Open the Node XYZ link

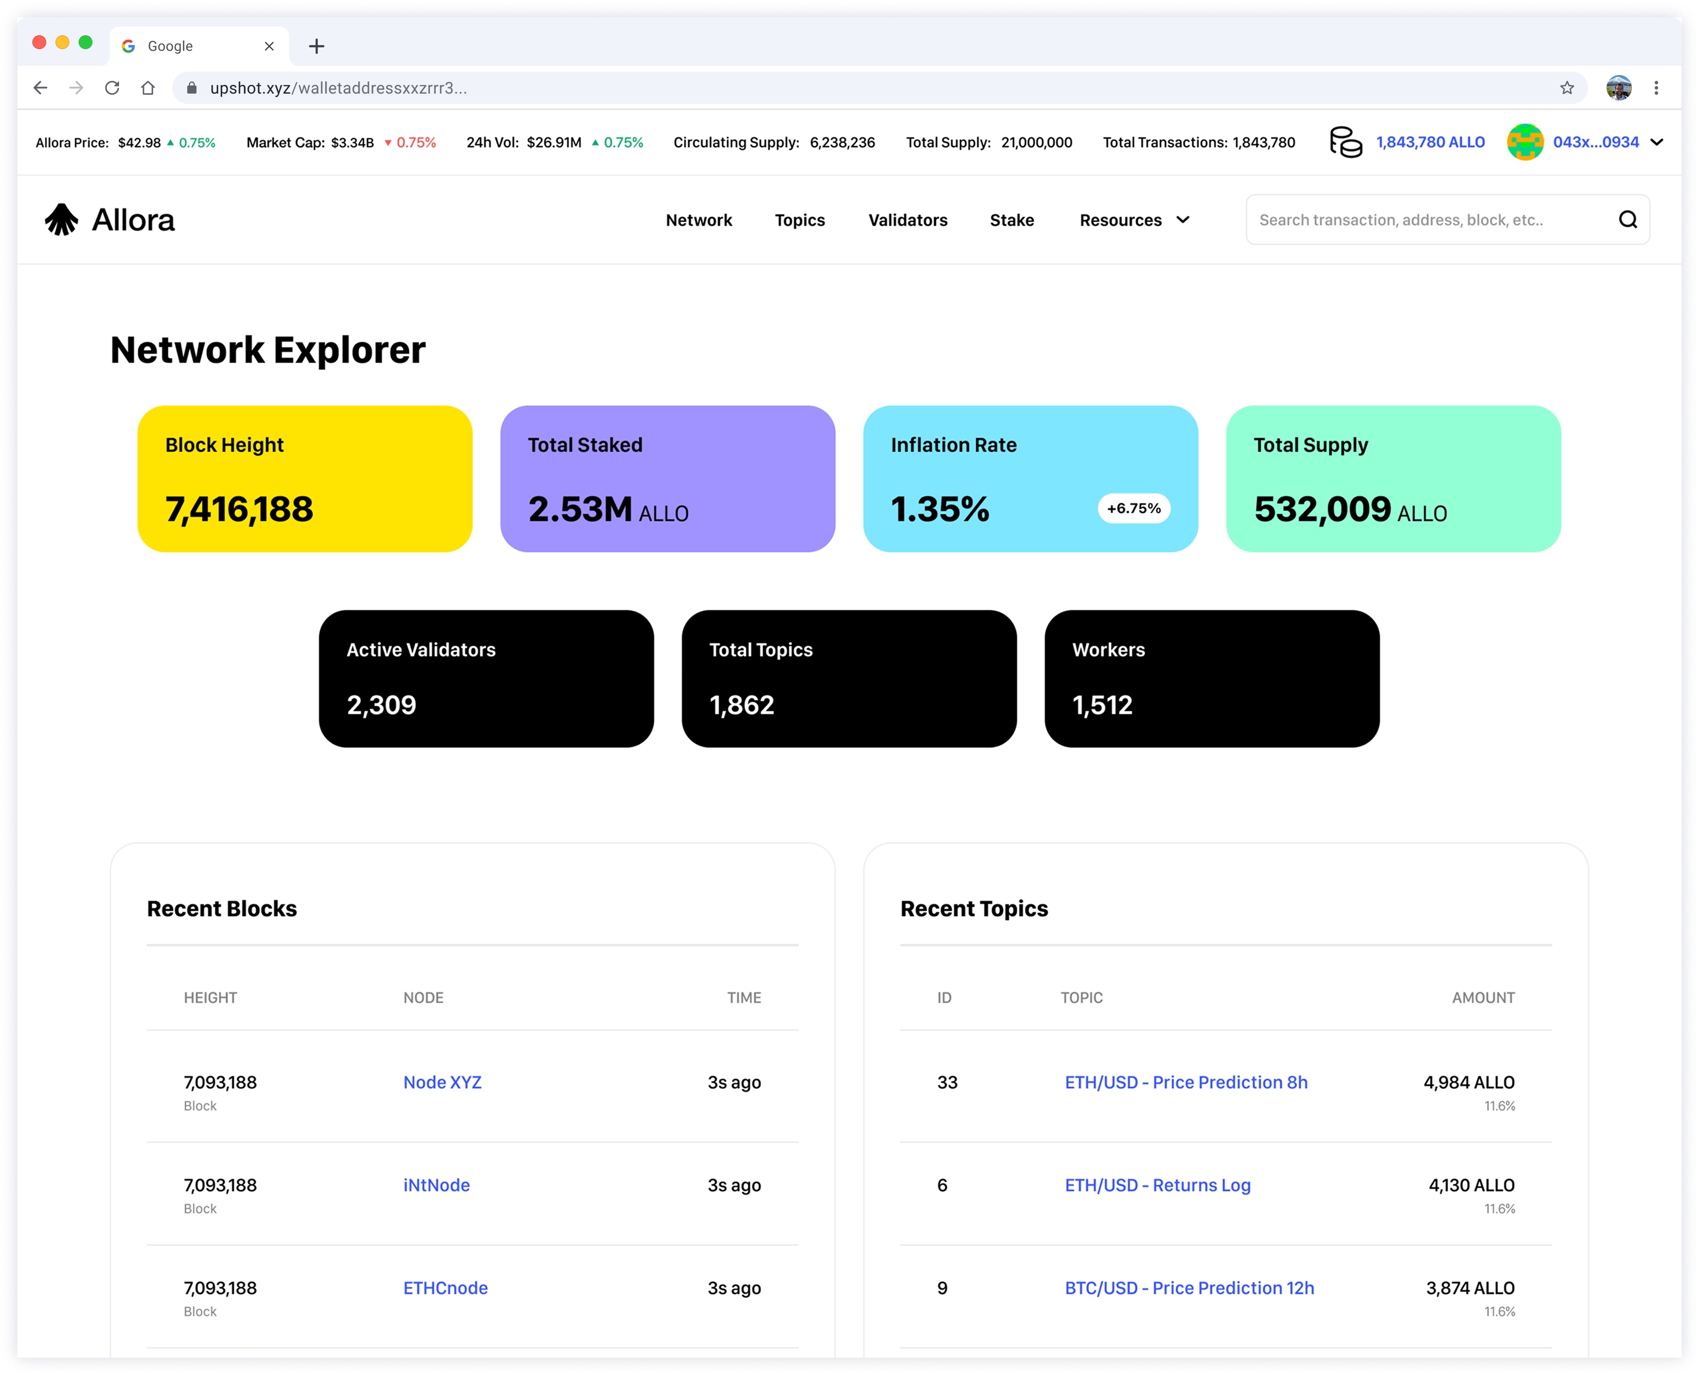442,1082
